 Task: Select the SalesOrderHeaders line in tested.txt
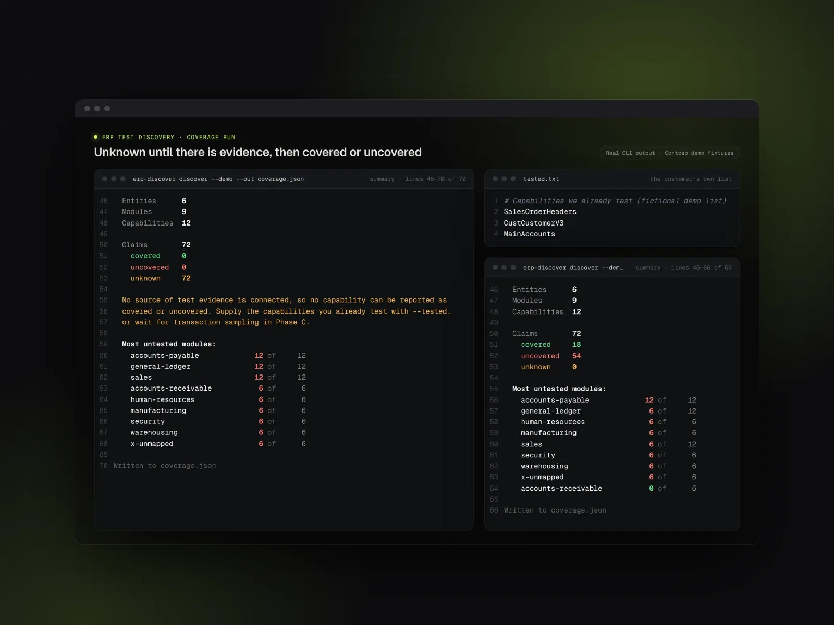[x=540, y=212]
